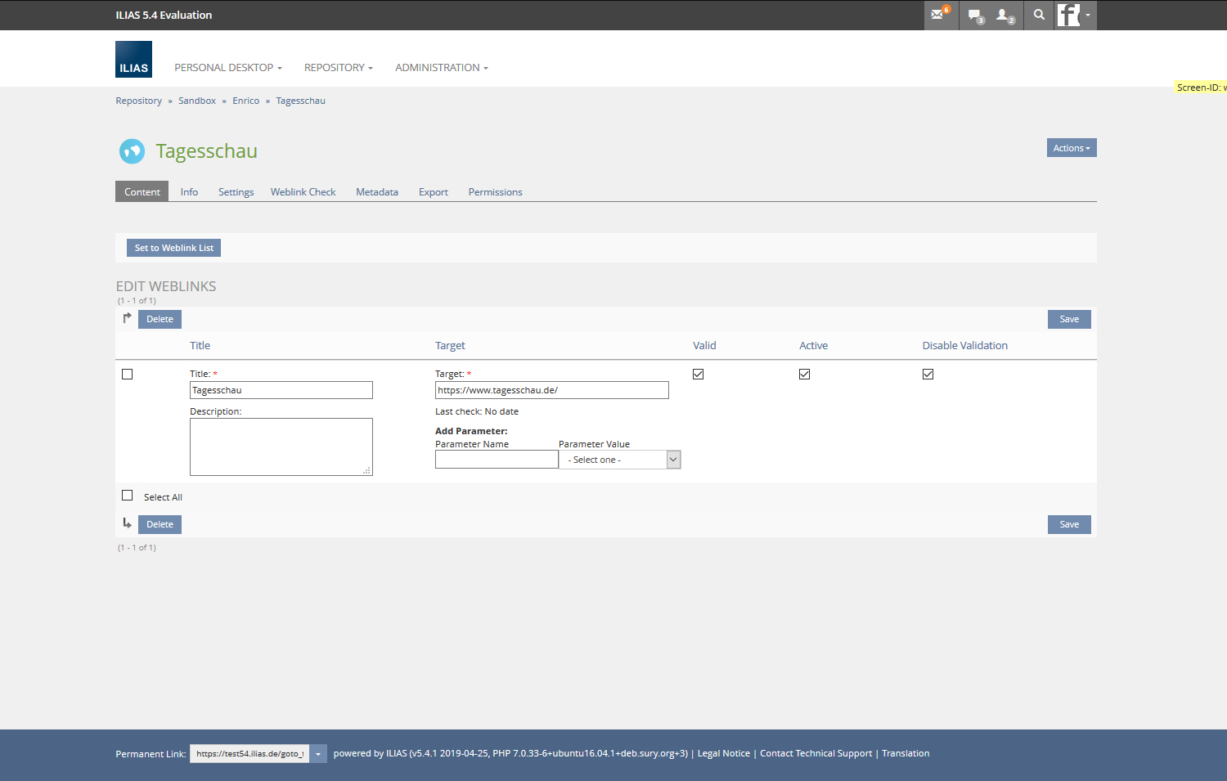The width and height of the screenshot is (1227, 781).
Task: Open the user avatar menu
Action: [1074, 15]
